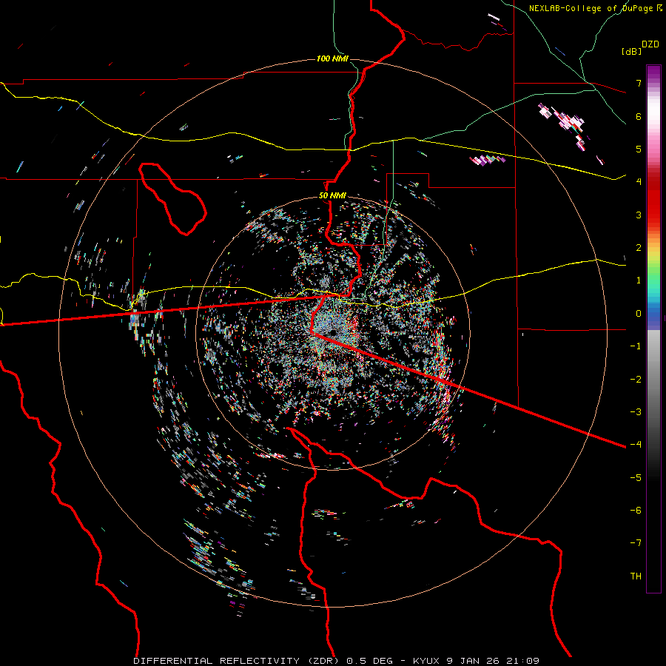
Task: Click the -5 dB scale label
Action: [636, 478]
